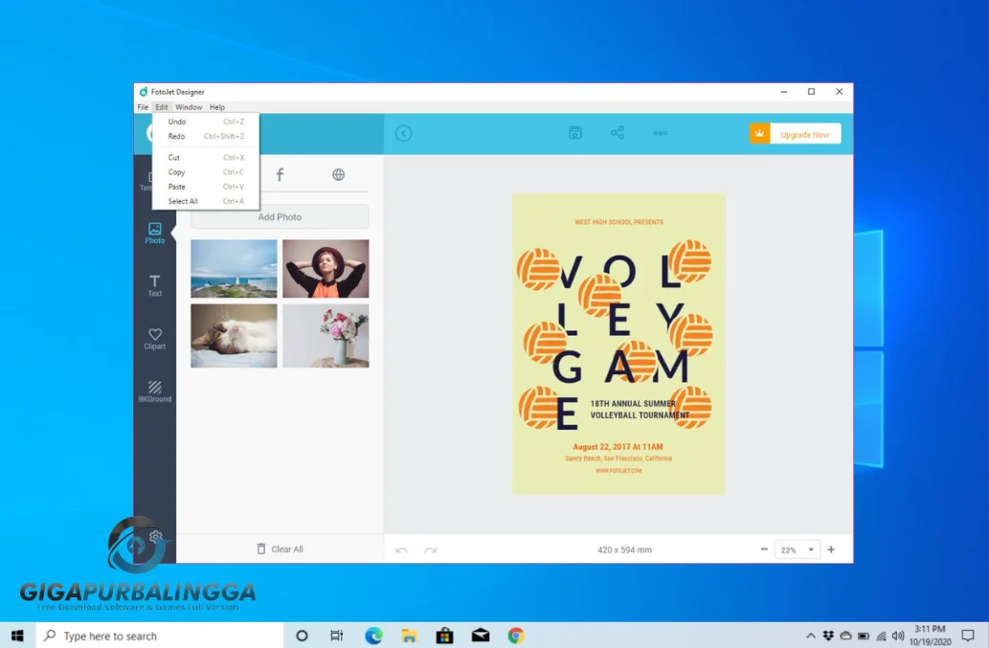Open Microsoft Edge from the taskbar

click(372, 636)
